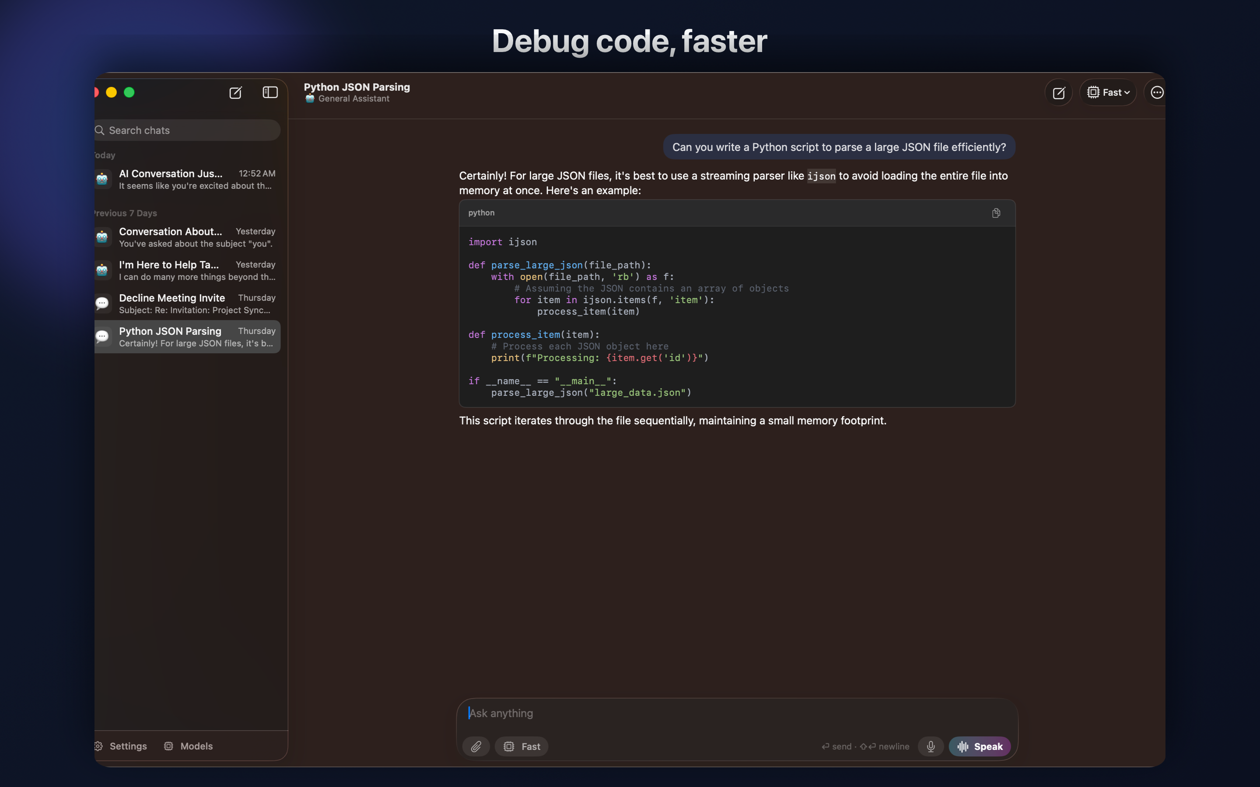Click the header new chat compose icon
Screen dimensions: 1260x787
tap(1058, 93)
